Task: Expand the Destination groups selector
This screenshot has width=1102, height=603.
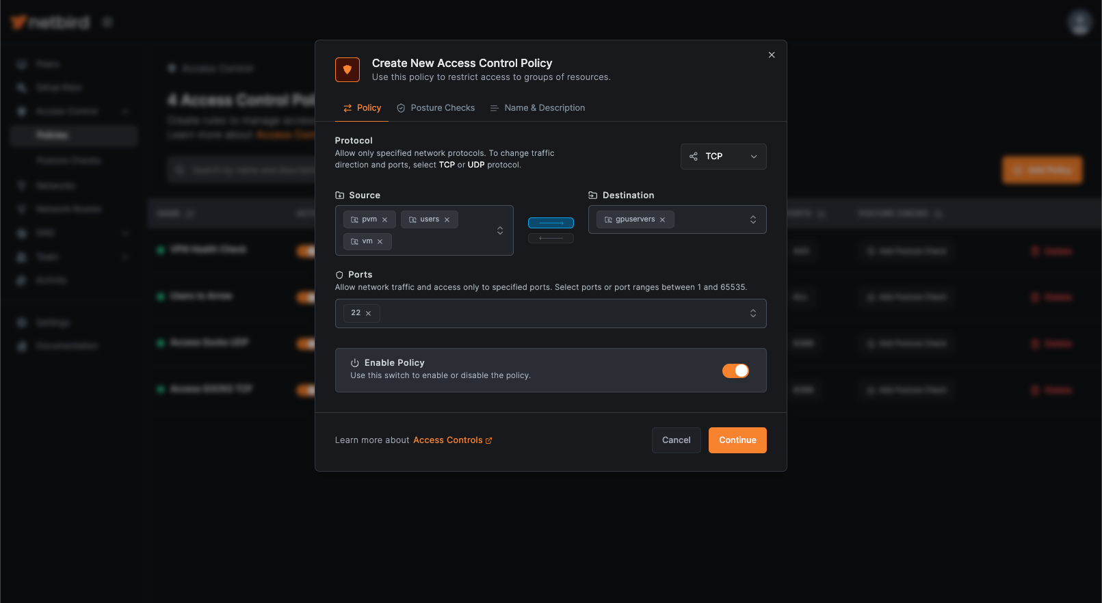Action: pos(753,219)
